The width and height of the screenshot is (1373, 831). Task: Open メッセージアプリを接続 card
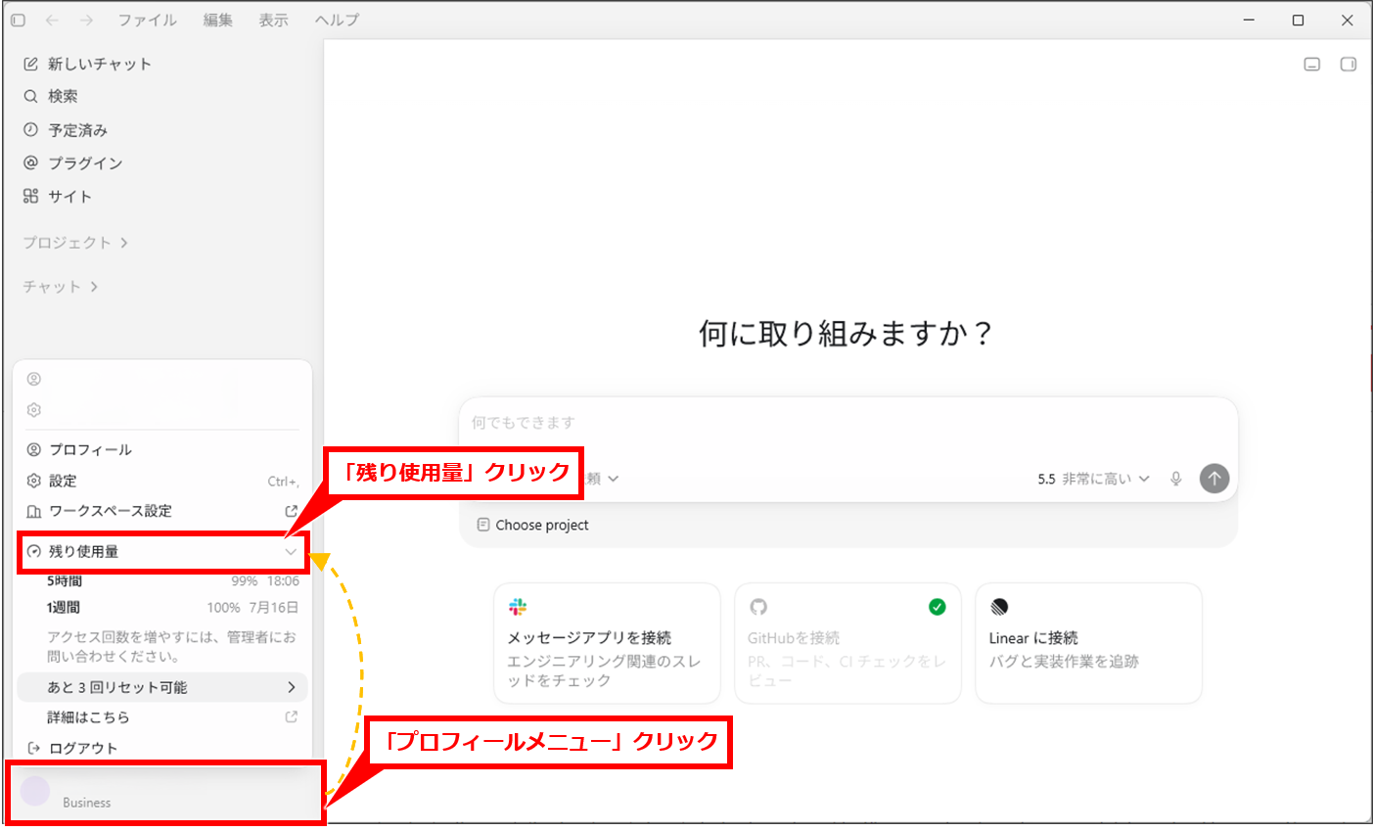pyautogui.click(x=607, y=643)
